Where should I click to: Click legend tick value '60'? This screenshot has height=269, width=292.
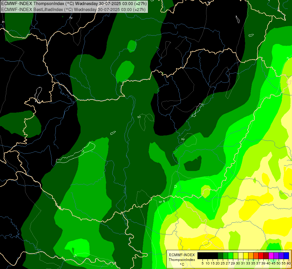[x=289, y=263]
